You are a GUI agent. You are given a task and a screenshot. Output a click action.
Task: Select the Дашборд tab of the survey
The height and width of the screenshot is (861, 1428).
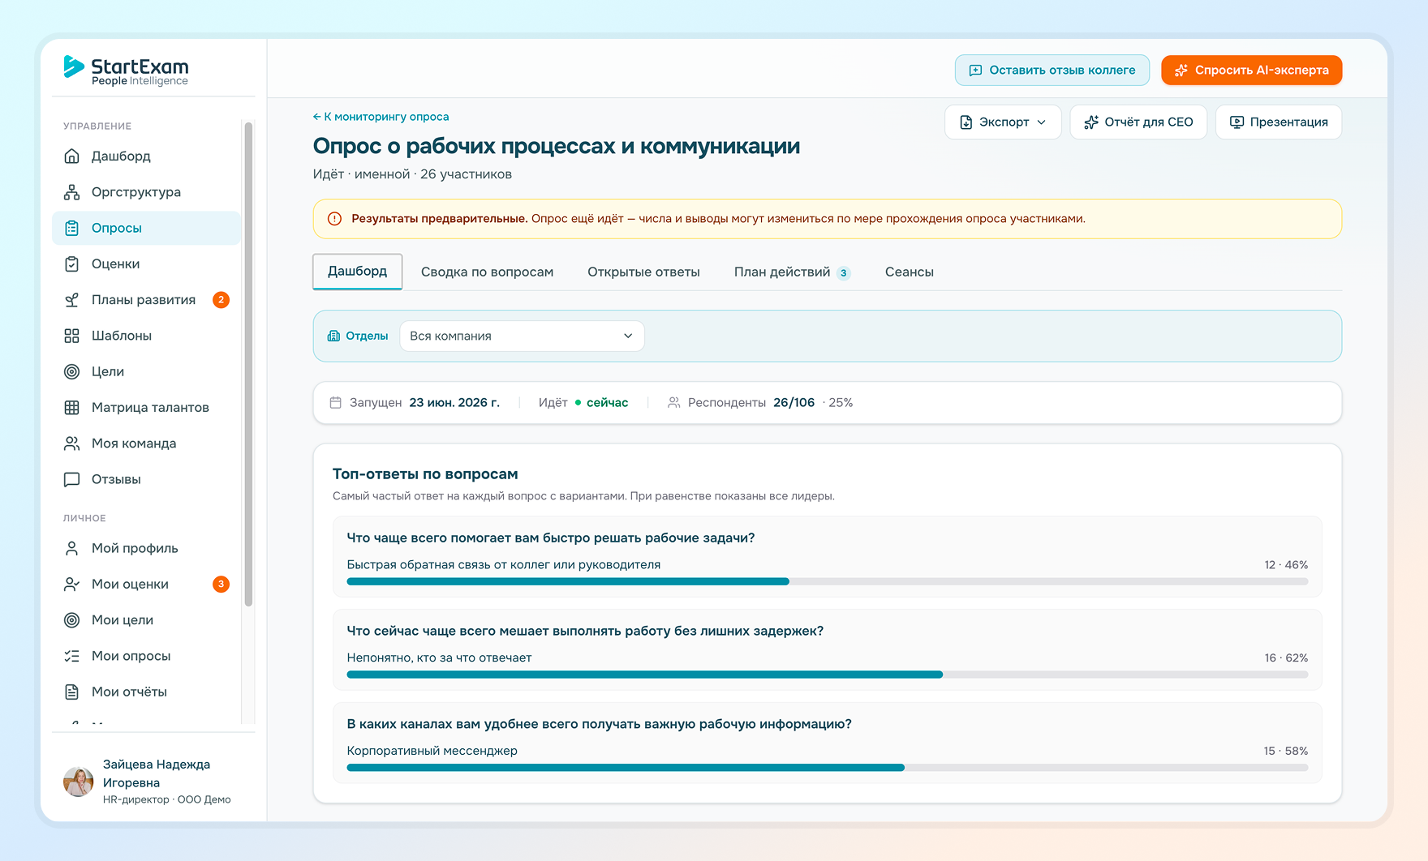coord(357,271)
